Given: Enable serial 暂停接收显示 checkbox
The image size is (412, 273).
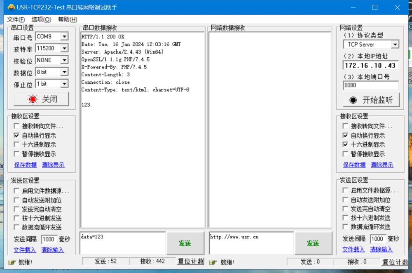Looking at the screenshot, I should (16, 154).
